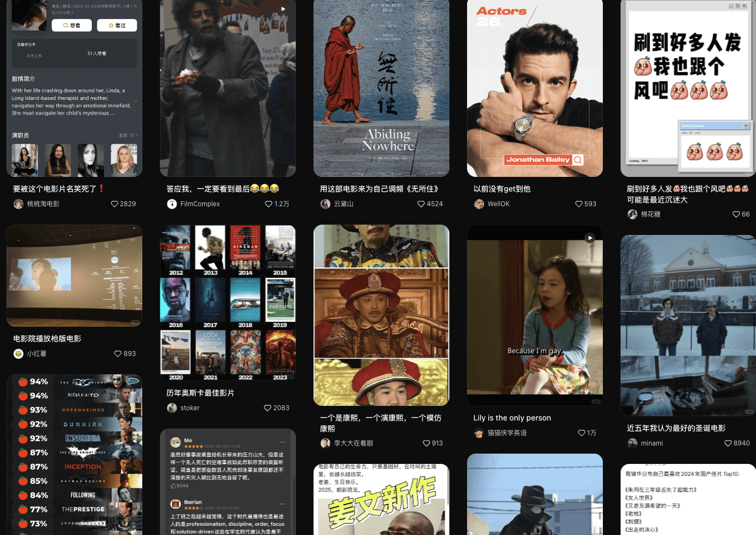Open the Because I'm gay video cover
This screenshot has height=535, width=756.
tap(535, 315)
